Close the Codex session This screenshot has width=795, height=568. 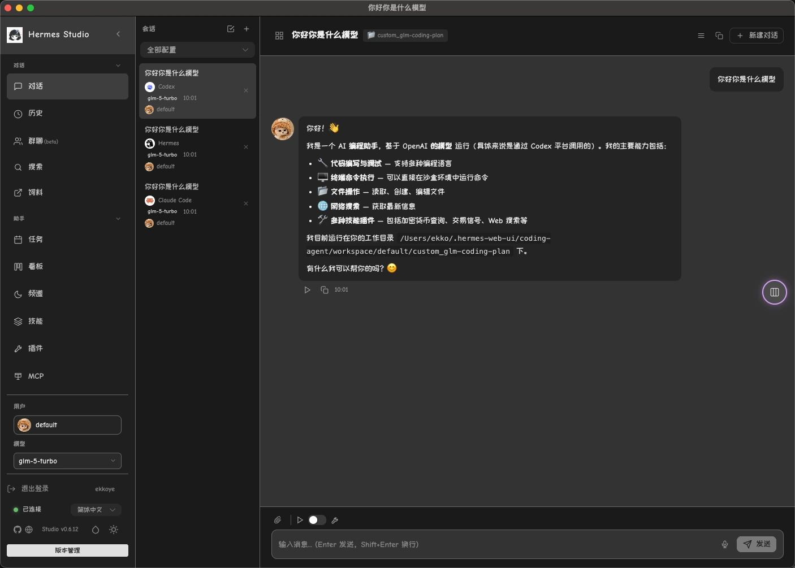(x=246, y=90)
